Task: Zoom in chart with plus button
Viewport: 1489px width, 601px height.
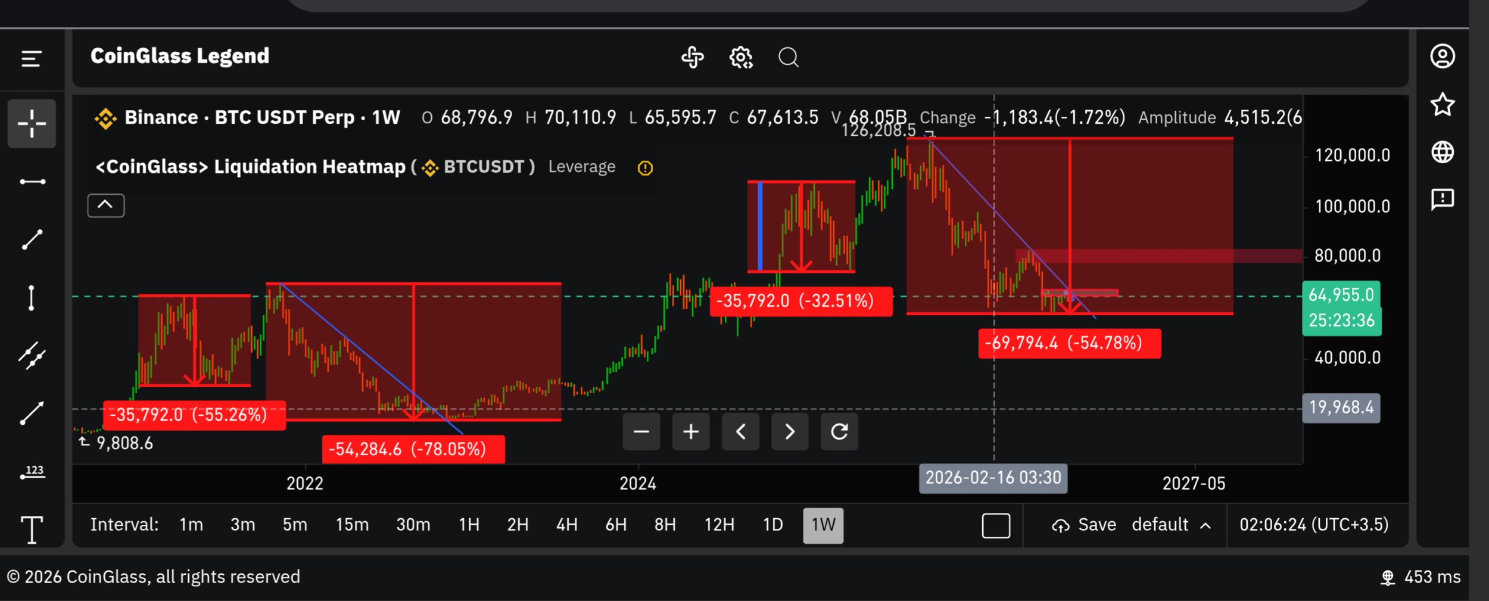Action: [x=691, y=431]
